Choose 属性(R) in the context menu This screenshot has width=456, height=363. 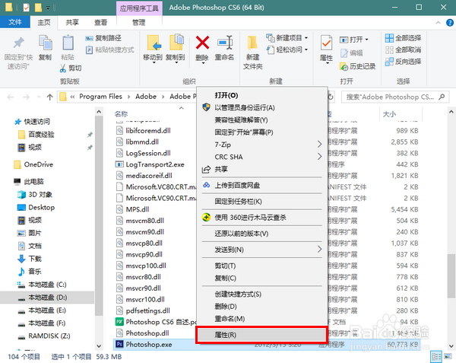pos(262,335)
